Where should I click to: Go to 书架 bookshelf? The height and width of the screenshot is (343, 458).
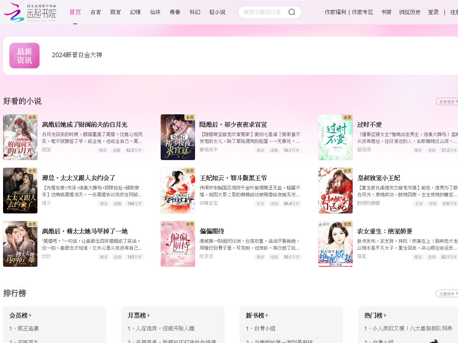pyautogui.click(x=386, y=12)
